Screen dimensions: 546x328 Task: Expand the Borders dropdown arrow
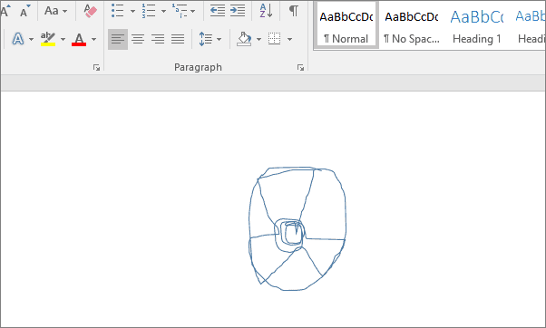[x=289, y=39]
